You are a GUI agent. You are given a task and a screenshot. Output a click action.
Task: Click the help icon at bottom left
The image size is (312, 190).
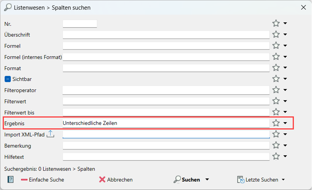[x=11, y=180]
